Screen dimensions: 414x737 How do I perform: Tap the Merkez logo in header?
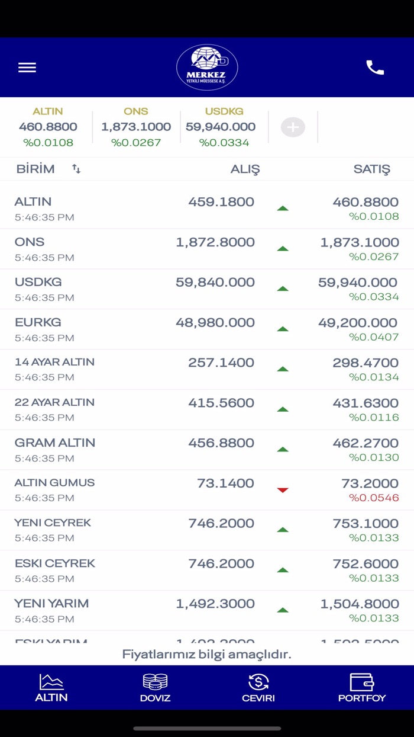point(207,68)
